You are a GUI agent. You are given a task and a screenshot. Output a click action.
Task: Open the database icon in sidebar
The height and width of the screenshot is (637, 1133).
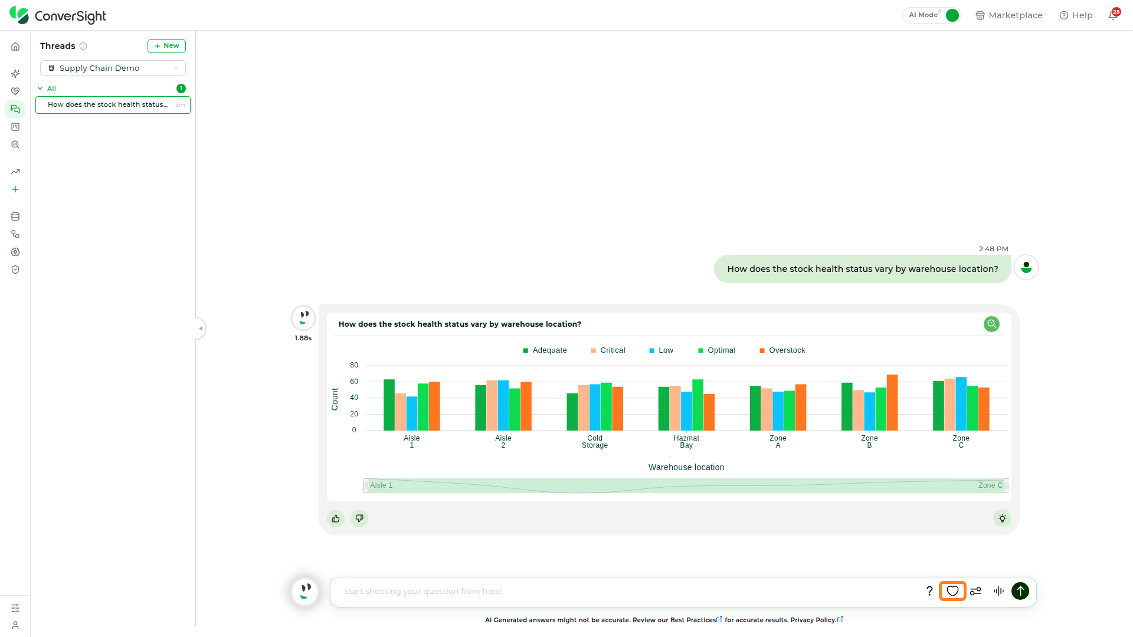15,216
